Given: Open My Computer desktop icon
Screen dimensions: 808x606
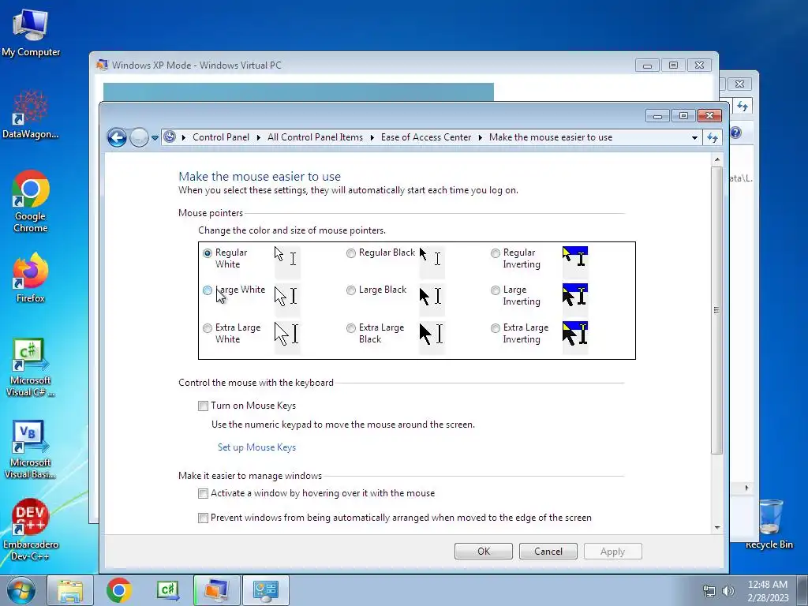Looking at the screenshot, I should 31,32.
